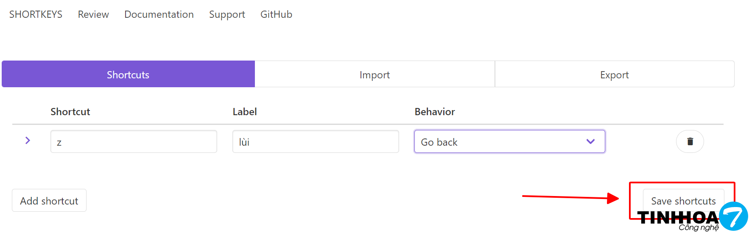Switch to the Import tab
749x235 pixels.
point(374,75)
